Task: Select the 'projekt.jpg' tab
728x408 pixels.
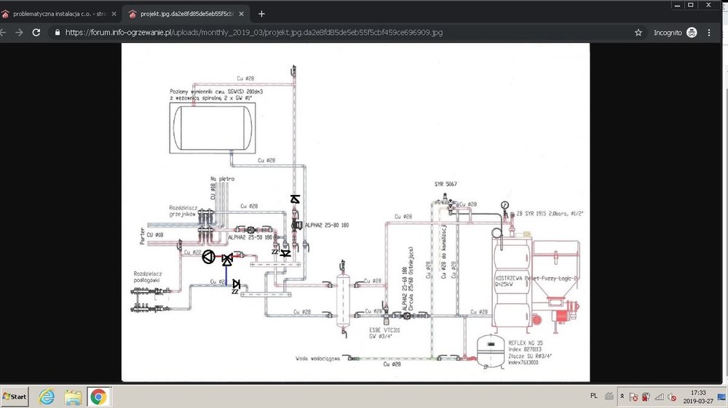Action: (189, 14)
